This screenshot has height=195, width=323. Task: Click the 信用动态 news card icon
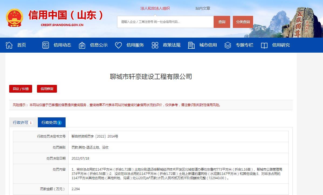coord(46,45)
